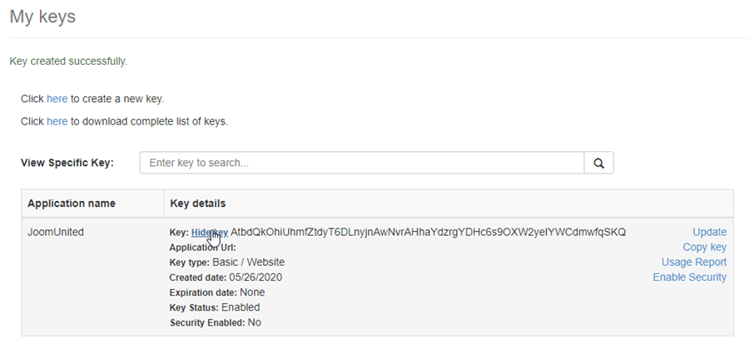This screenshot has width=749, height=353.
Task: Click the displayed API key string
Action: [x=428, y=233]
